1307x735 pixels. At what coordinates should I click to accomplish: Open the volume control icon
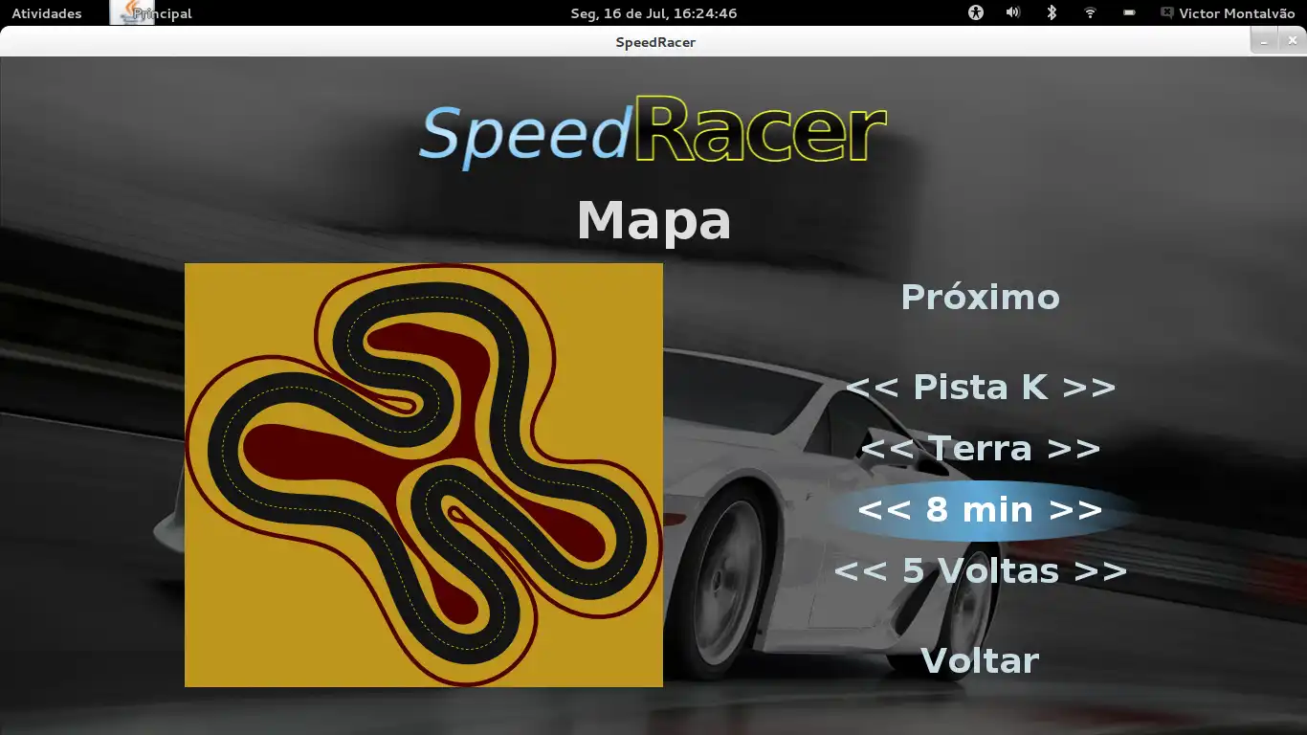(x=1013, y=12)
